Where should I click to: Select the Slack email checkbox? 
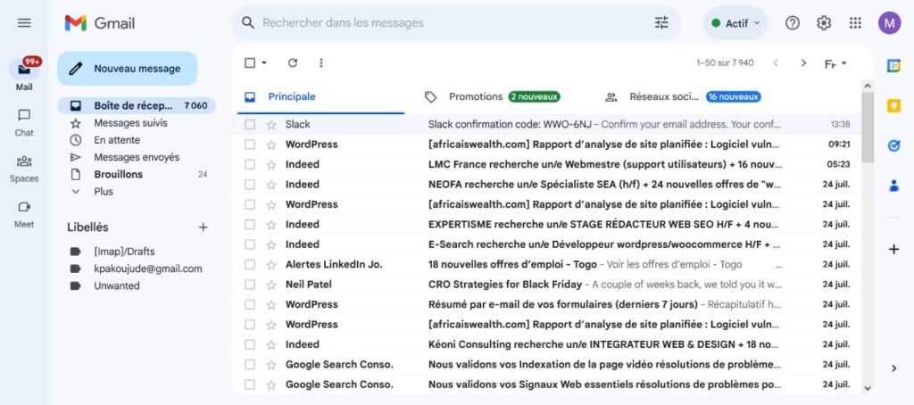tap(250, 124)
